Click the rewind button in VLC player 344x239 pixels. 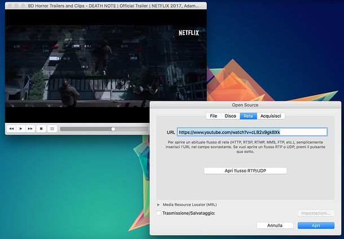click(x=11, y=129)
